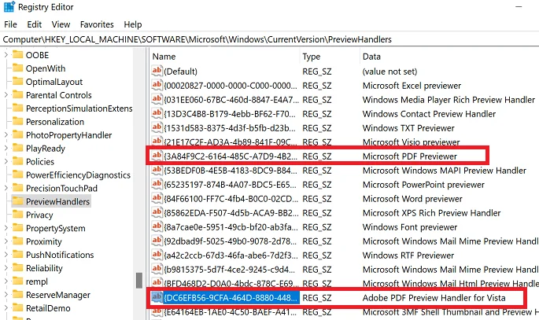Select the RetailDemo folder icon
The image size is (539, 320).
[x=17, y=308]
